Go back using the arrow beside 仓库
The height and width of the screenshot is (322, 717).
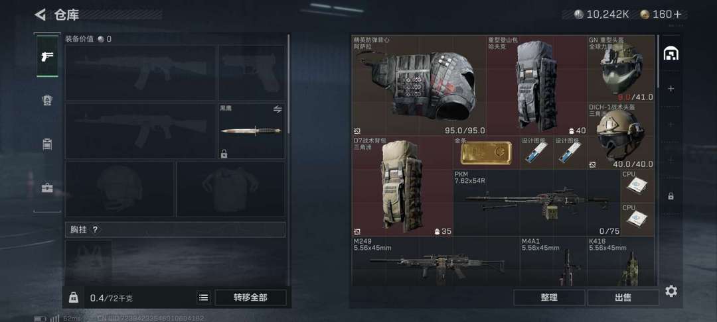click(40, 15)
